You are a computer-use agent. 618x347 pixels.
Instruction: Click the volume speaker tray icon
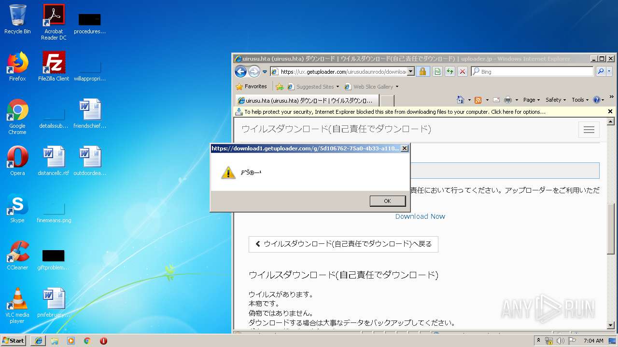coord(561,340)
